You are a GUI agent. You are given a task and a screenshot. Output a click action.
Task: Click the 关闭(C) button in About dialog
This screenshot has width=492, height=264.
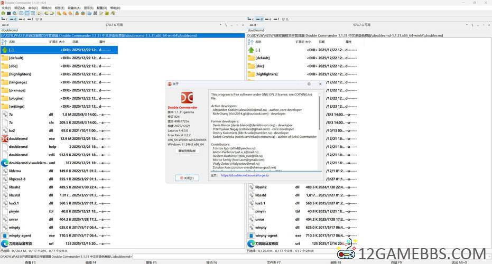[187, 178]
